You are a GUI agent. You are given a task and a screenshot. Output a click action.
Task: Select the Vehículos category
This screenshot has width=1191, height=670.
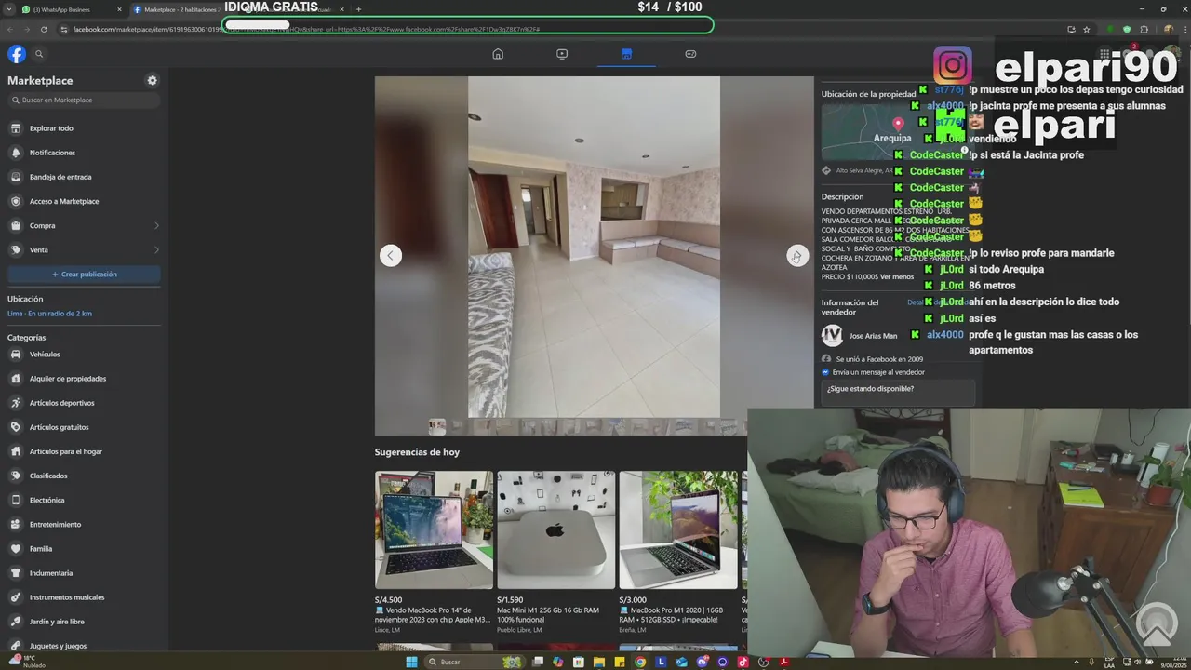pos(84,355)
